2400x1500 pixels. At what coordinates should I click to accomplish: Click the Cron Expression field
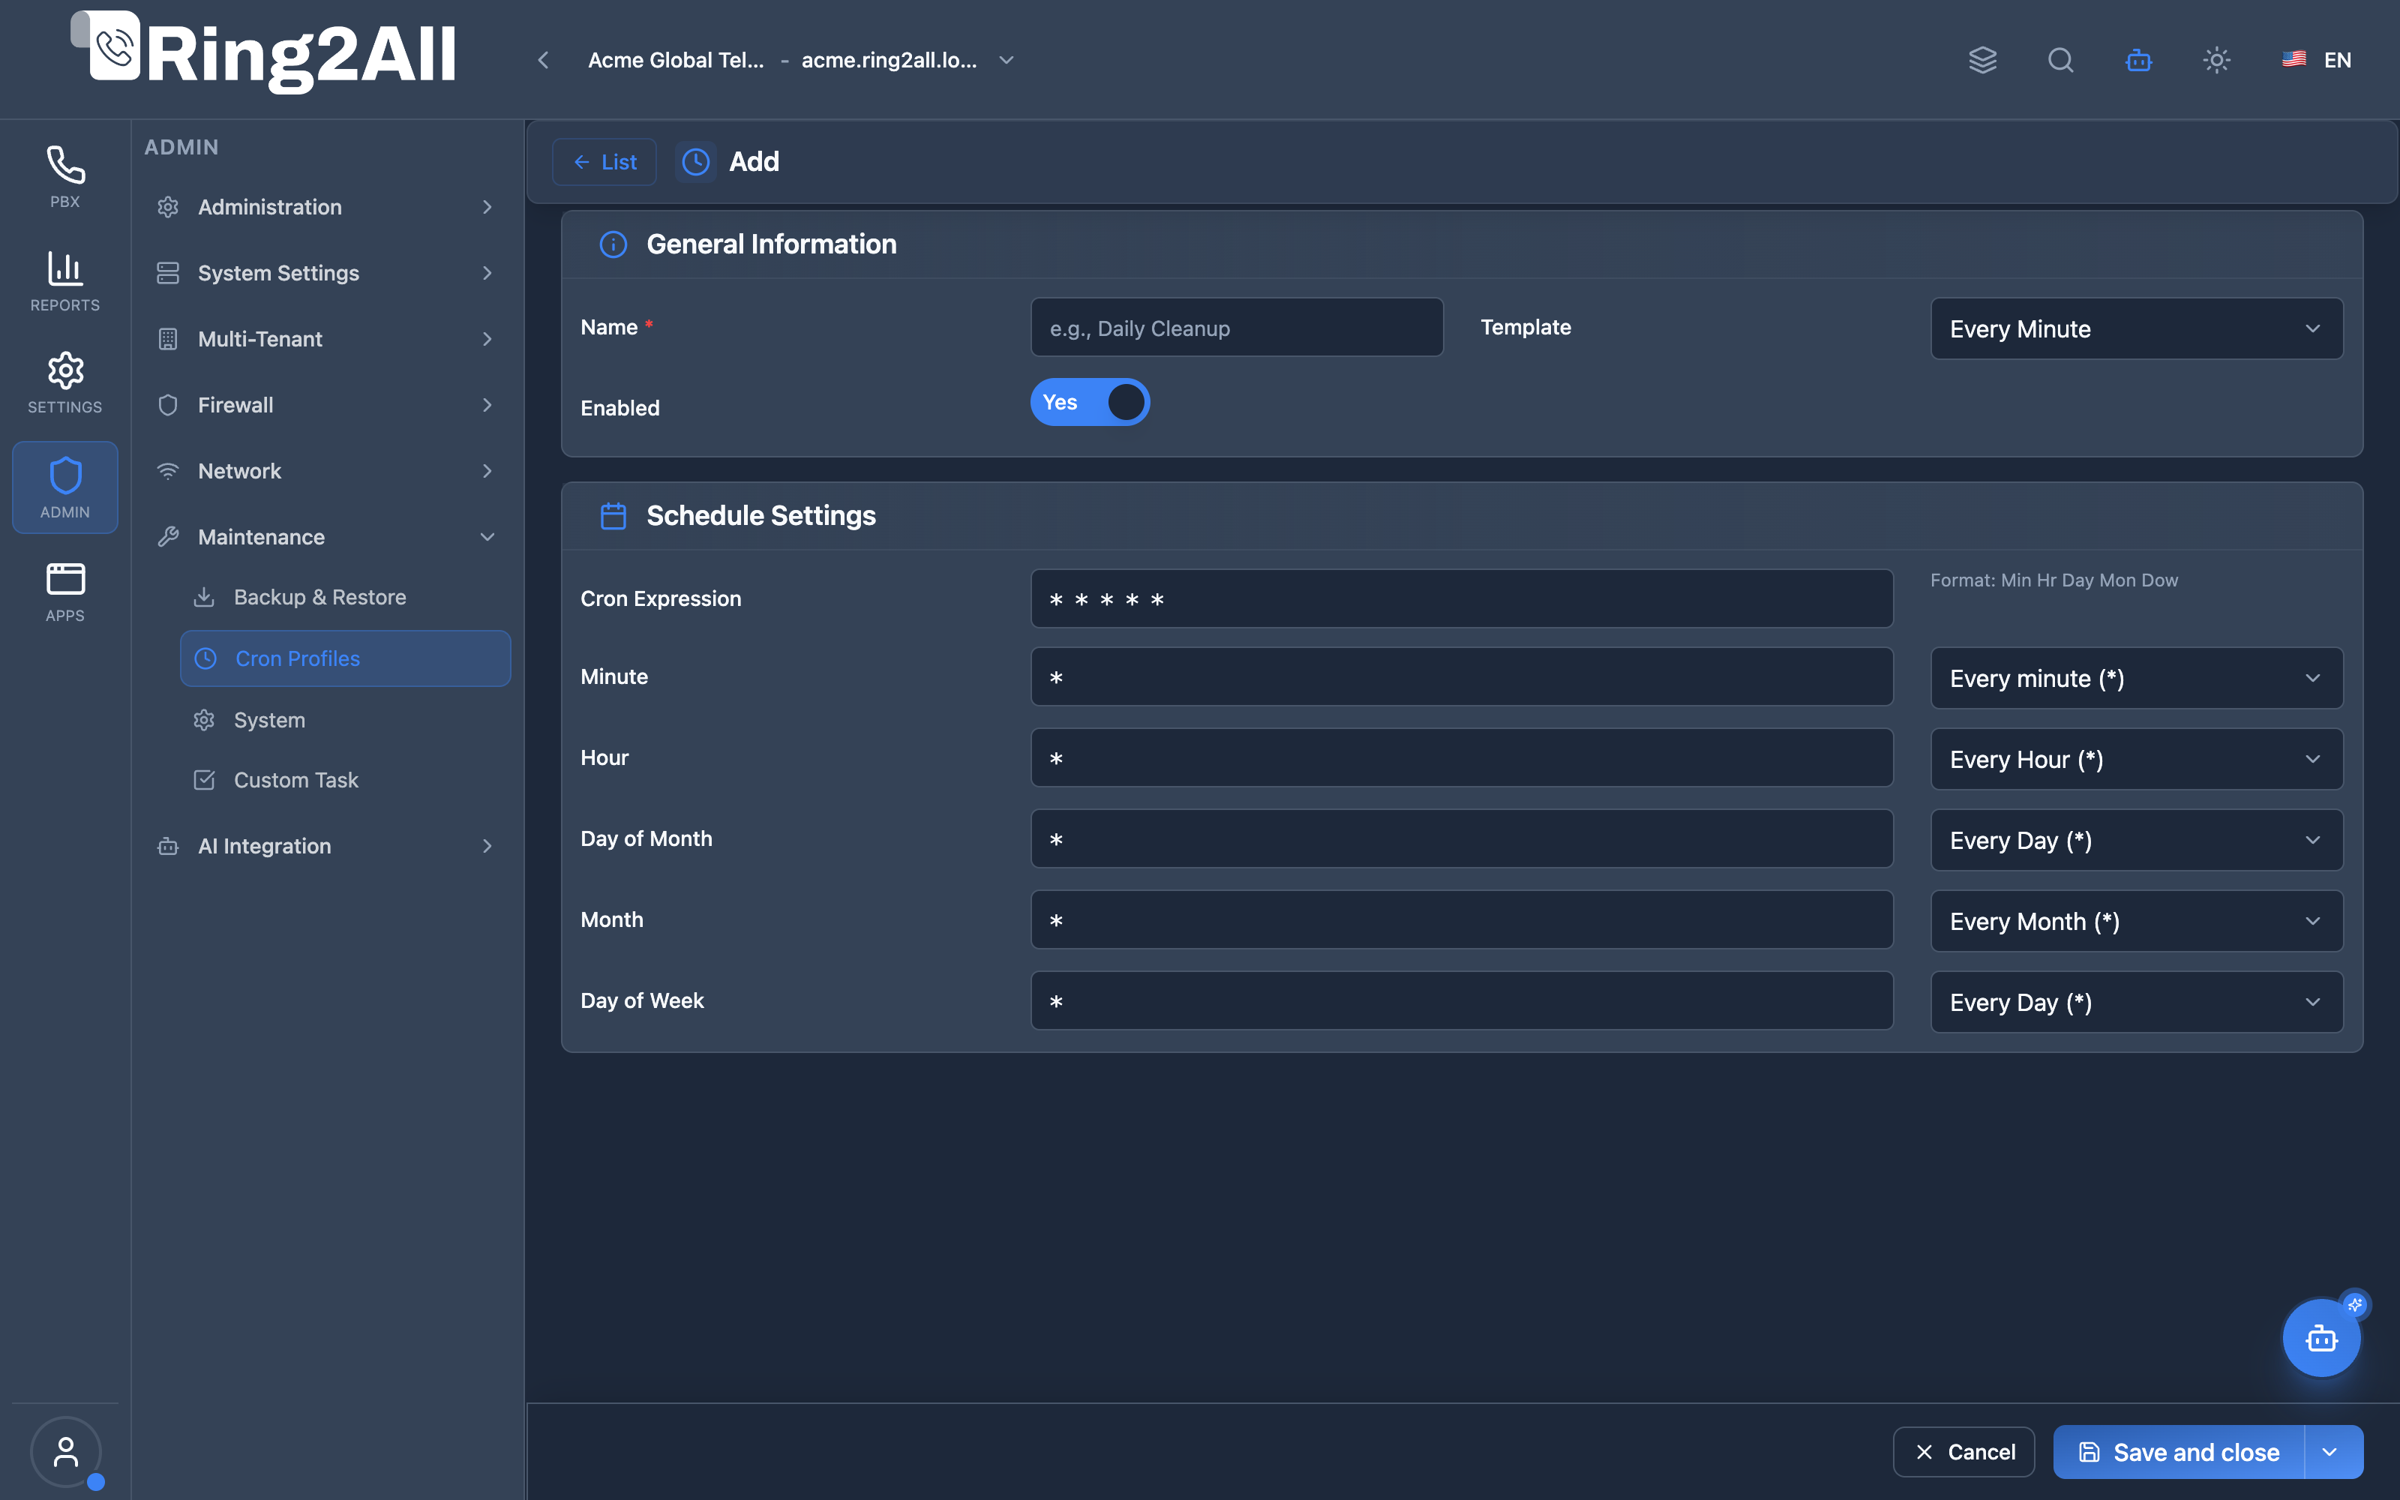coord(1462,598)
